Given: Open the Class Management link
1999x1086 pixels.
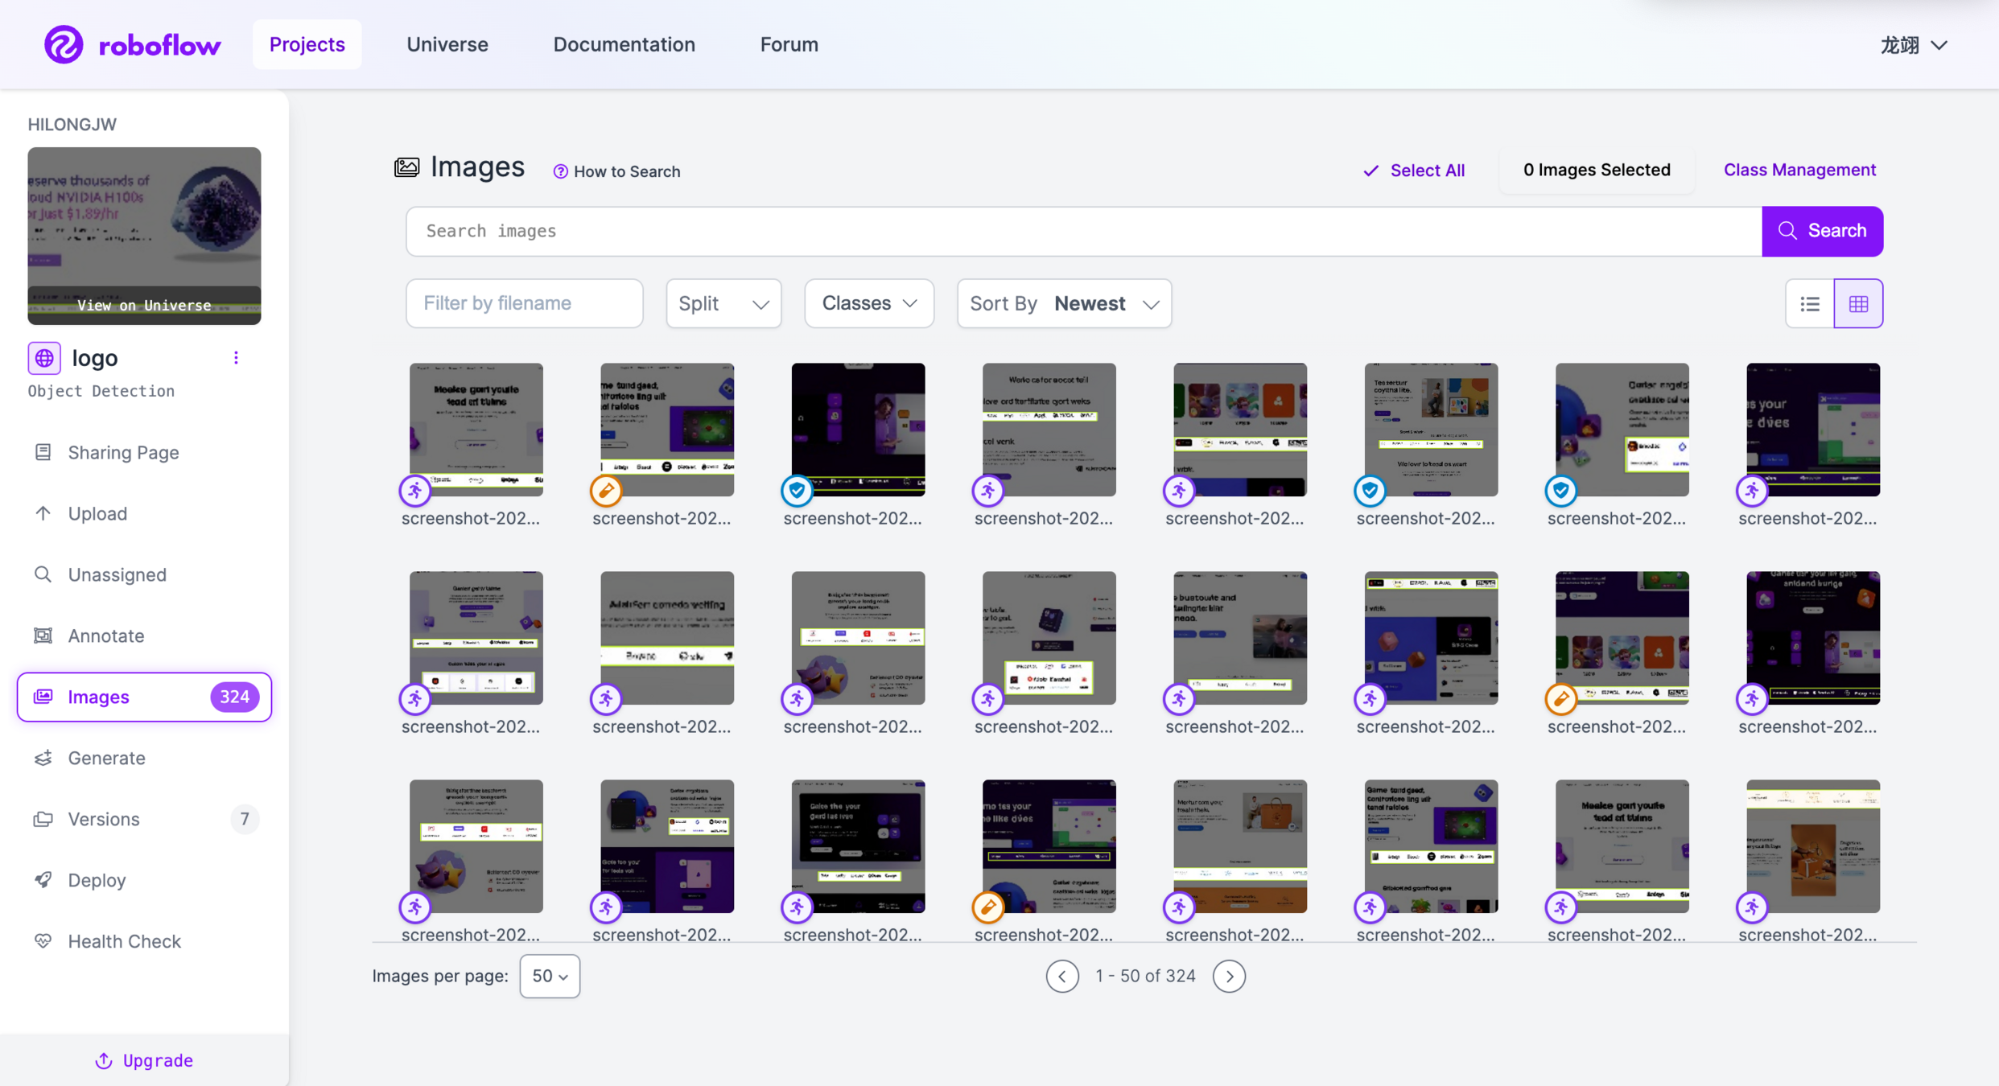Looking at the screenshot, I should [1799, 170].
